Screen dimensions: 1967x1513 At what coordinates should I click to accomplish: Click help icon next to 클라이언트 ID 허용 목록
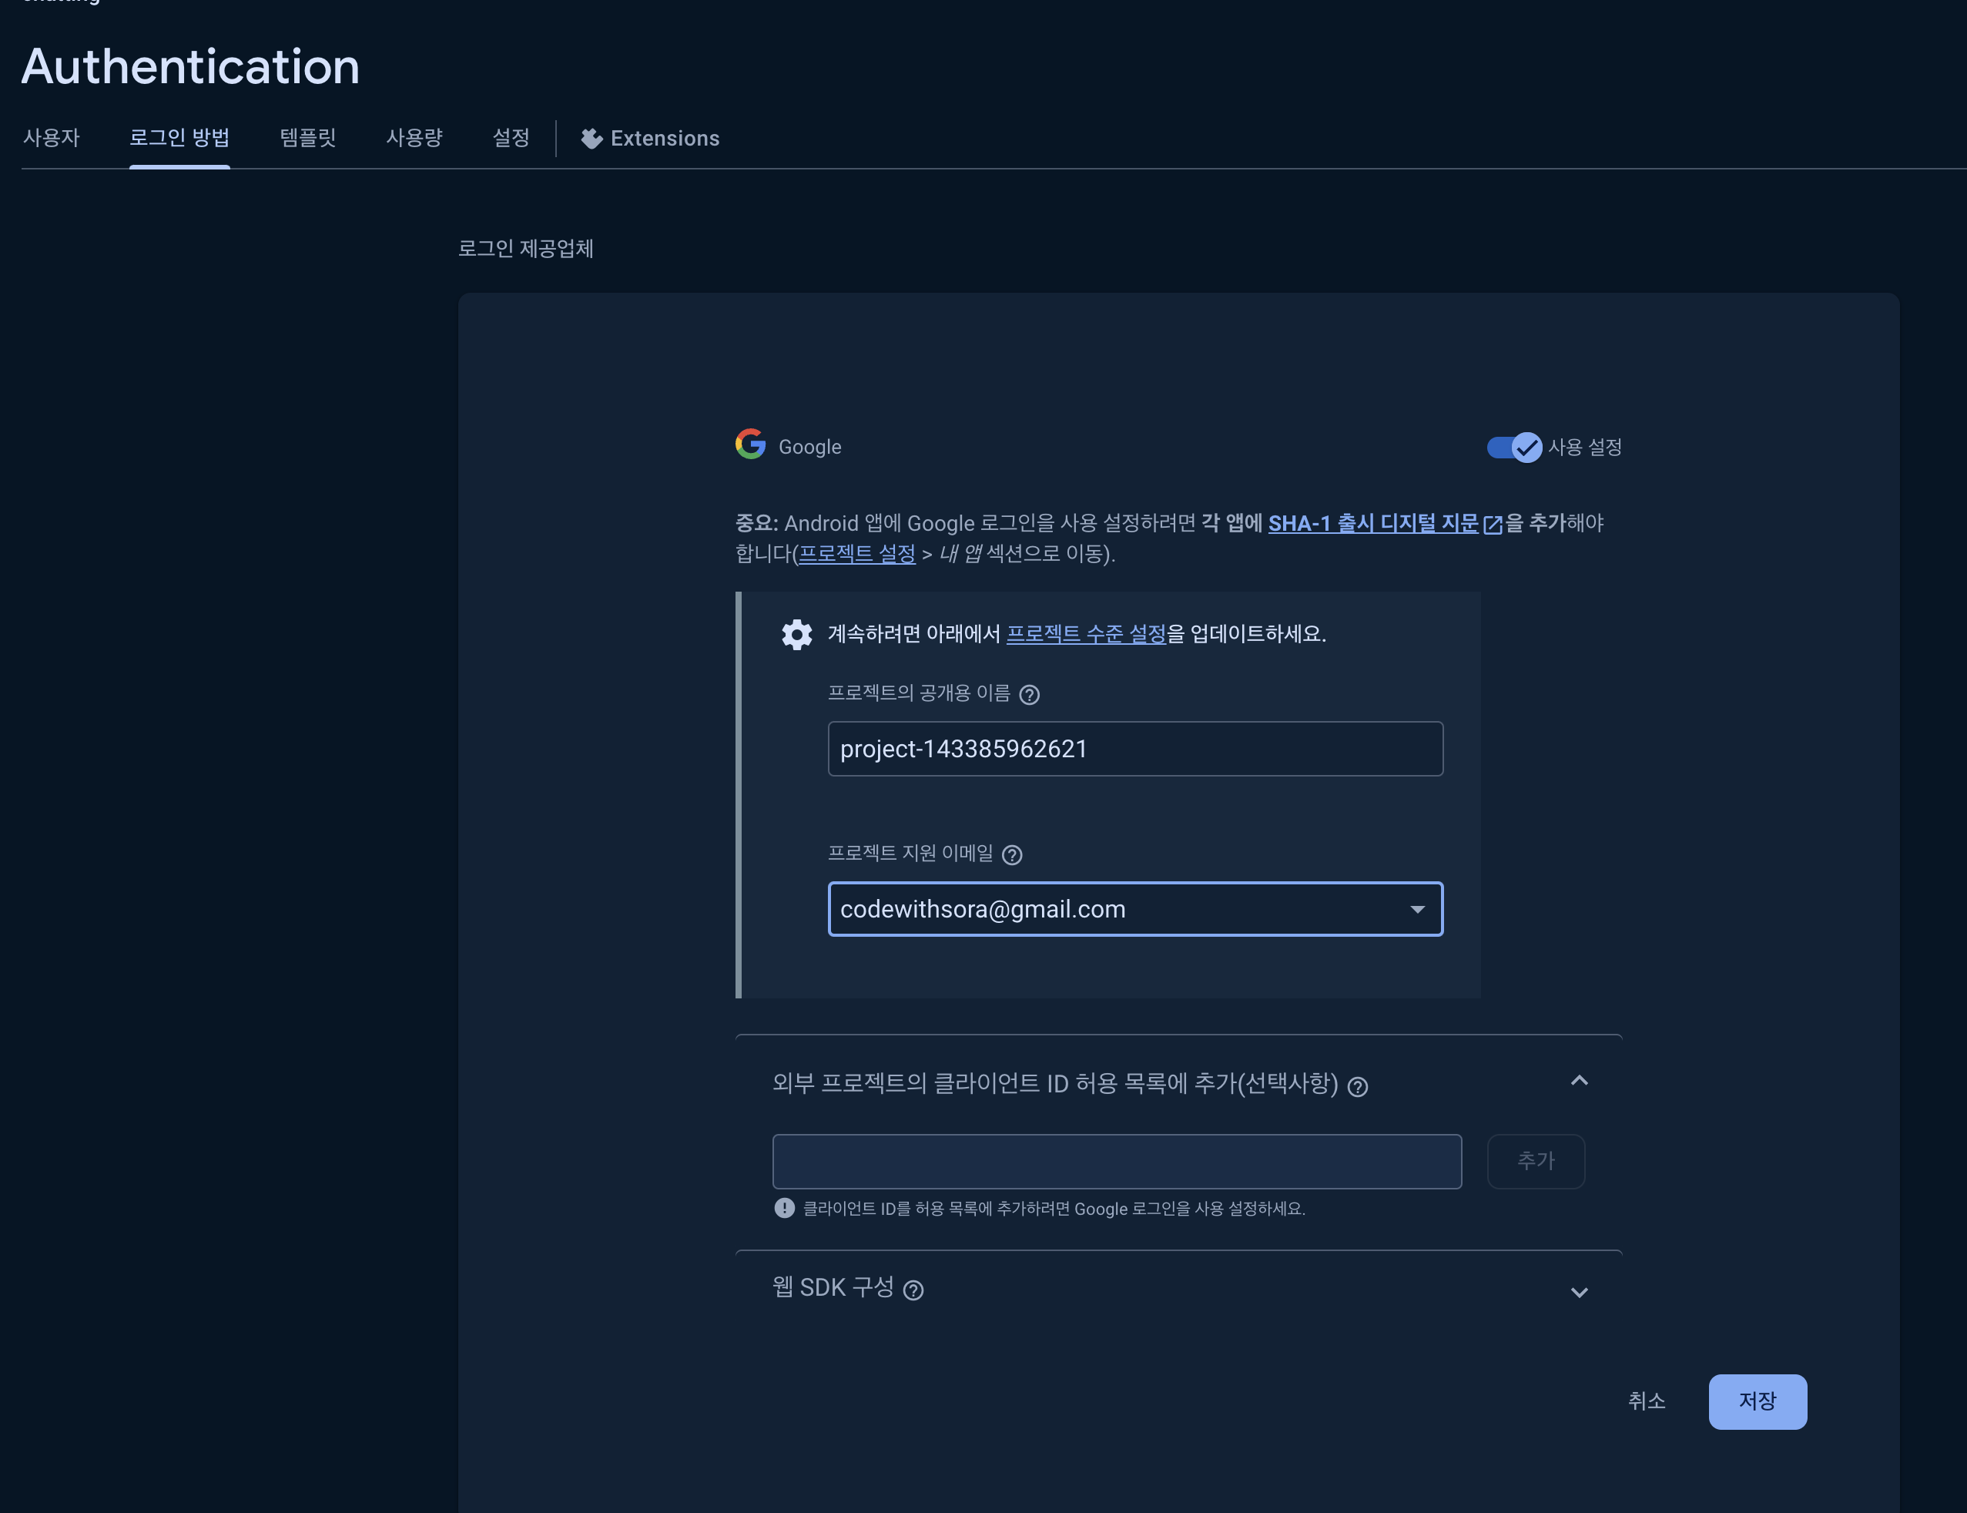tap(1358, 1087)
